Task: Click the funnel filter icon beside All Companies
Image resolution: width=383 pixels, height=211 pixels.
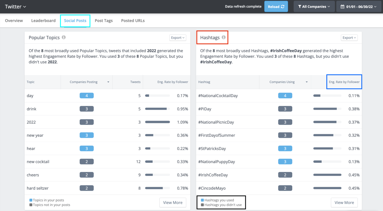Action: point(300,6)
